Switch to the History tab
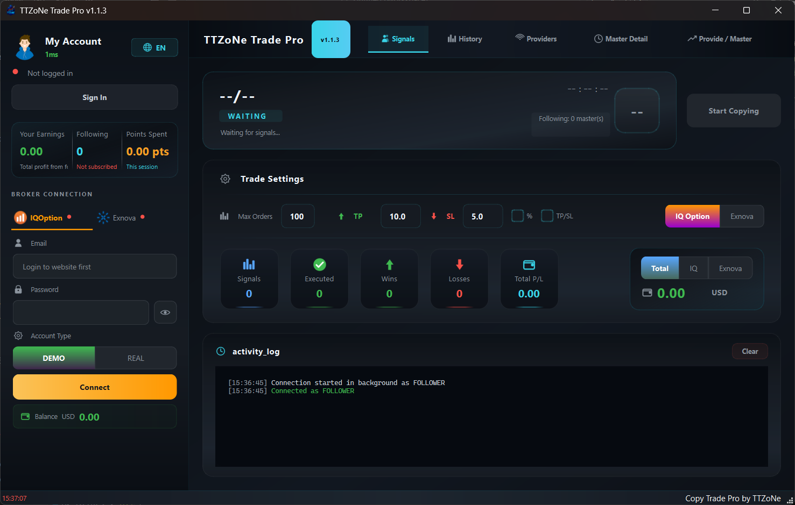Image resolution: width=795 pixels, height=505 pixels. pyautogui.click(x=465, y=38)
